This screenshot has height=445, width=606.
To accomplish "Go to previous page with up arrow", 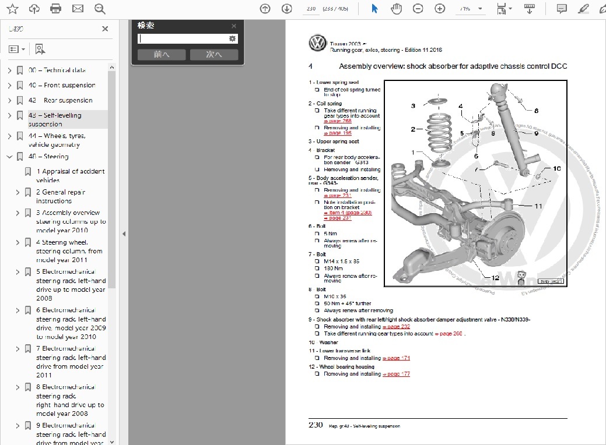I will [x=265, y=9].
